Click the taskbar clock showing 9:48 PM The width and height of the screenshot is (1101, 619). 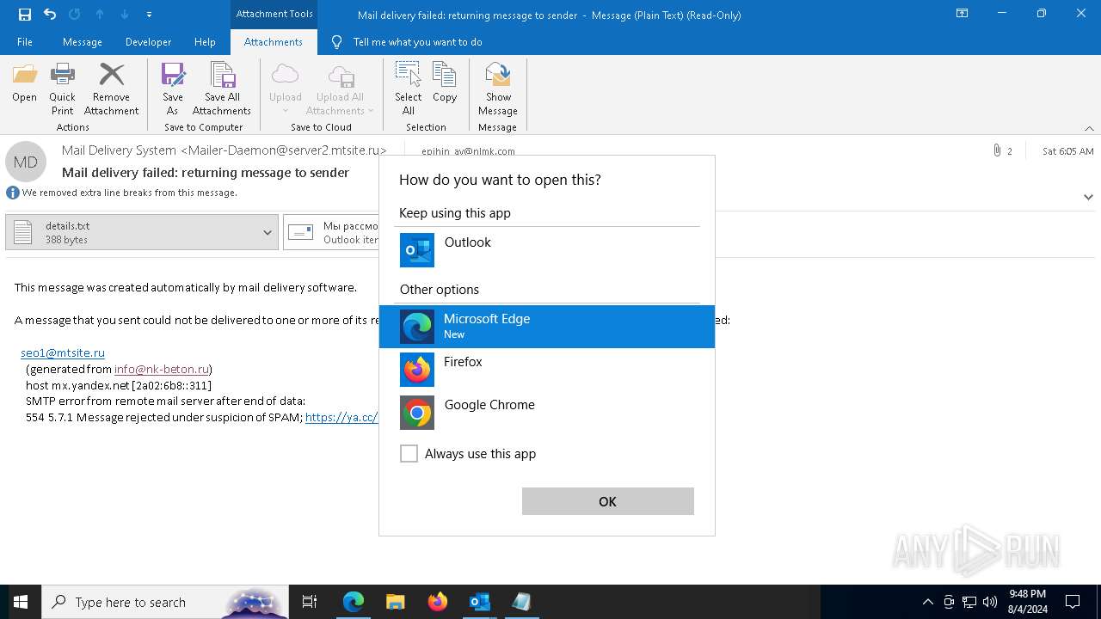[x=1026, y=602]
